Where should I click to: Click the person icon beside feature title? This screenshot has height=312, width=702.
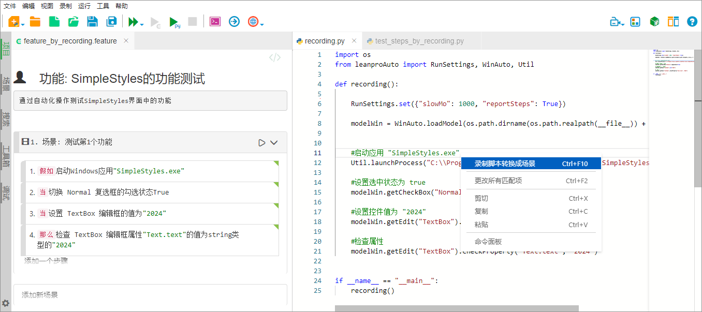(x=20, y=77)
